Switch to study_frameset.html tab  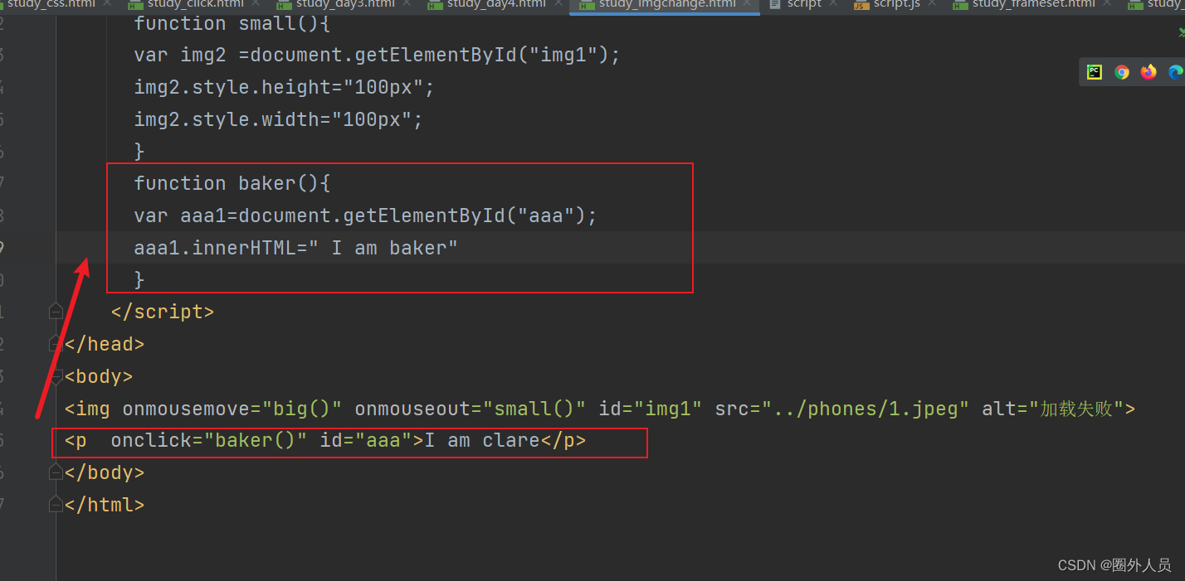pos(1034,4)
